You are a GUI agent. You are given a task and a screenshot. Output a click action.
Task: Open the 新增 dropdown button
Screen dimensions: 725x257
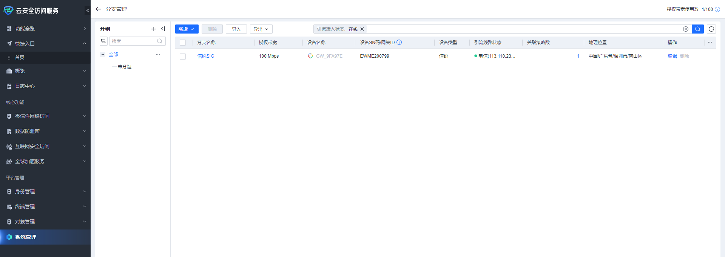tap(187, 29)
